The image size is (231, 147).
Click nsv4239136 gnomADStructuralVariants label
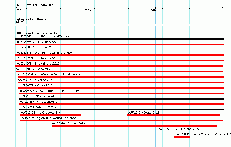coord(44,53)
